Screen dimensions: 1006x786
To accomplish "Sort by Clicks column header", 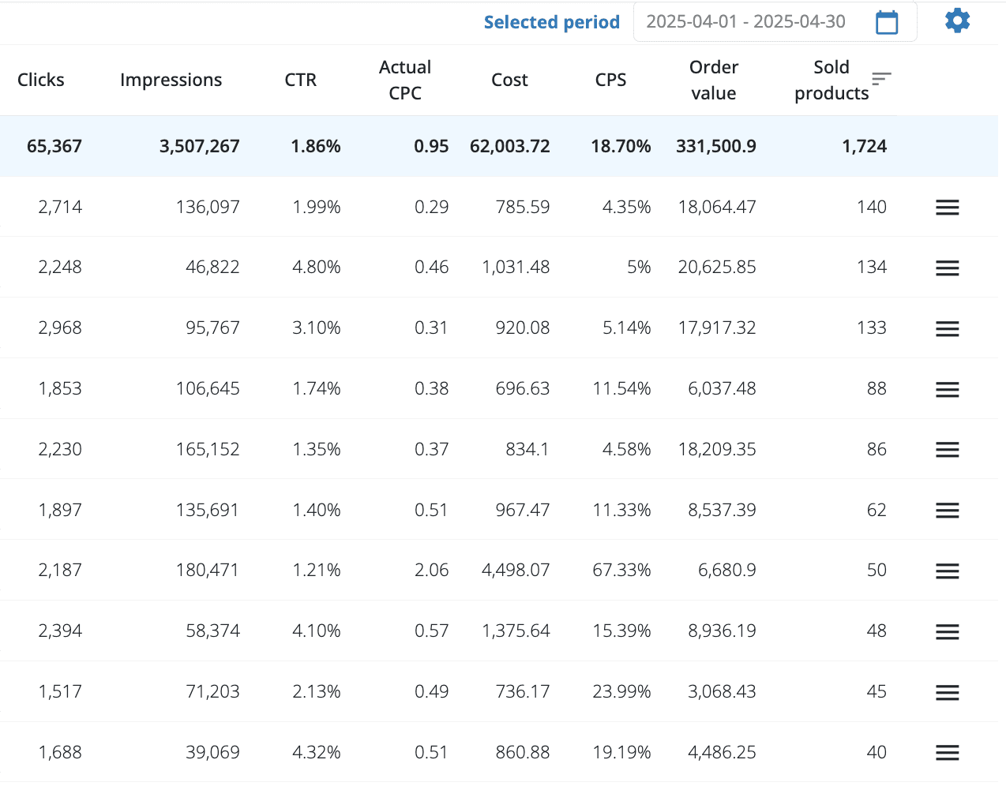I will coord(41,80).
